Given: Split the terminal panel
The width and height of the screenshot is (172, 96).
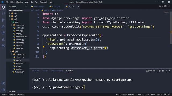Looking at the screenshot, I should tap(159, 71).
